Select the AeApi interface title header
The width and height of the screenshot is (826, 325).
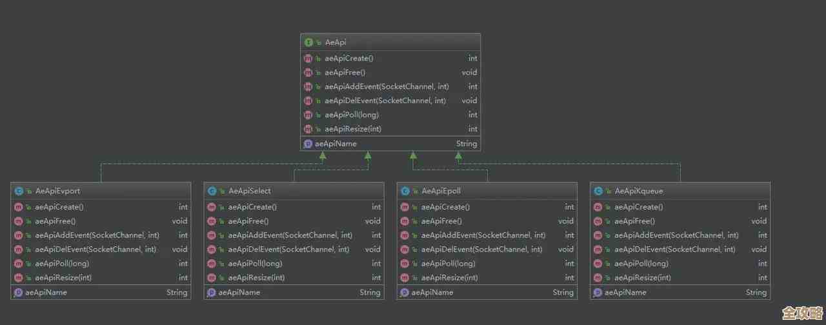[x=336, y=43]
